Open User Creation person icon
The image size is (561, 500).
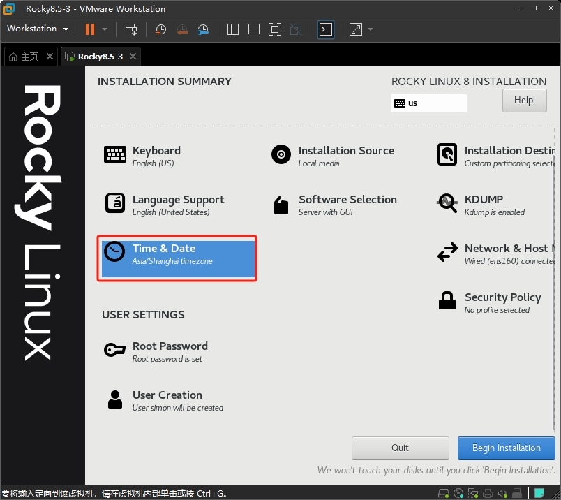(115, 399)
